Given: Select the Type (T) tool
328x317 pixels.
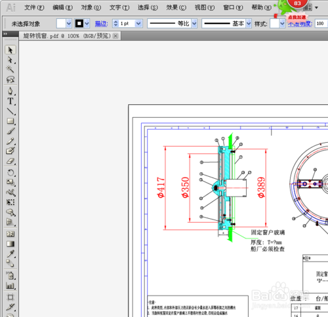Looking at the screenshot, I should (10, 102).
